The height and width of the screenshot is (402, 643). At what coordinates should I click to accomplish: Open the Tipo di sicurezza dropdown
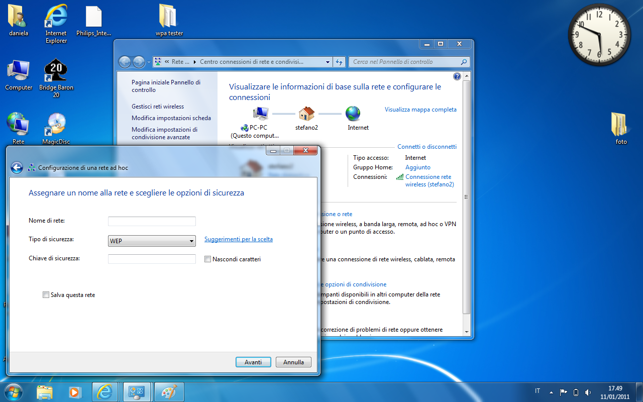[152, 241]
